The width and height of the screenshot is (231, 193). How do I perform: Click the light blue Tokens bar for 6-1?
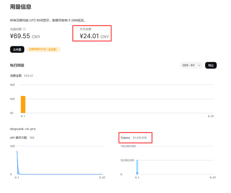click(x=137, y=166)
